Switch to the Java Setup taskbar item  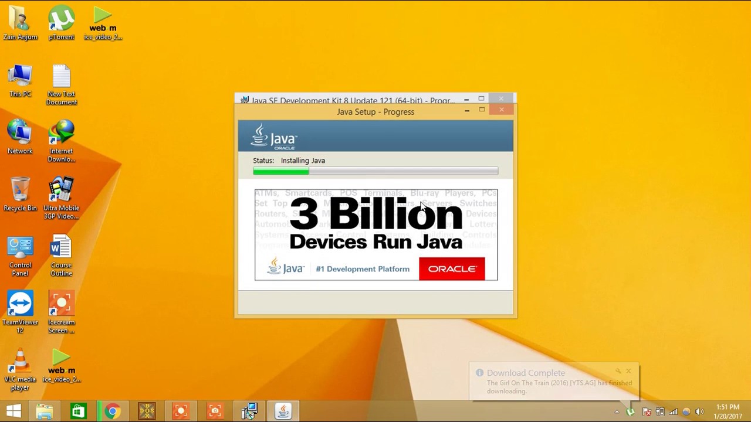tap(283, 411)
